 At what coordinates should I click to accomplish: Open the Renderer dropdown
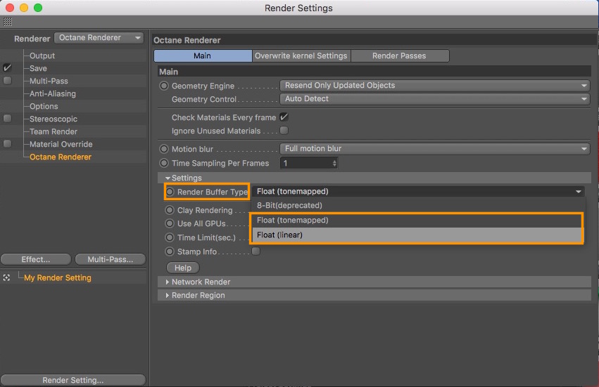[x=99, y=38]
